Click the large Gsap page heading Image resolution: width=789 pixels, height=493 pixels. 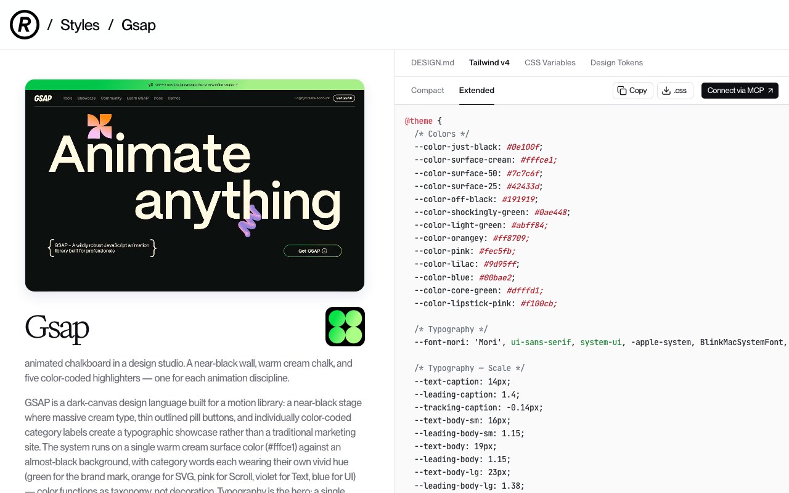[57, 328]
